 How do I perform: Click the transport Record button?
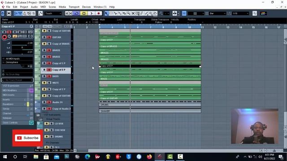99,13
